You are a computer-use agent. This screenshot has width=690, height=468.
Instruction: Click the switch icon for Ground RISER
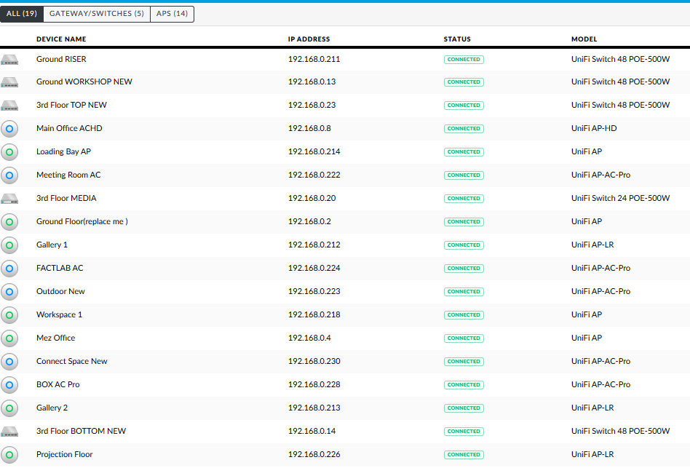click(x=9, y=59)
